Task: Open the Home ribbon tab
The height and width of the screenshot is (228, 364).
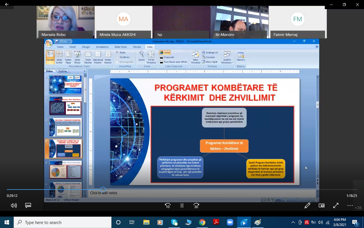Action: [60, 47]
